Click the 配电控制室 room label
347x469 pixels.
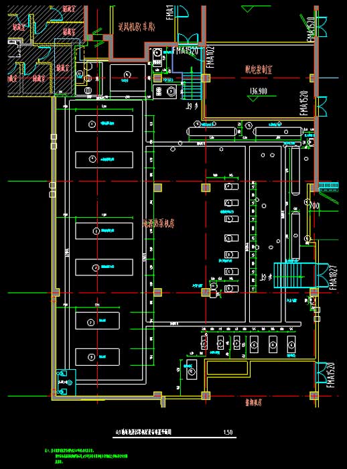point(259,70)
